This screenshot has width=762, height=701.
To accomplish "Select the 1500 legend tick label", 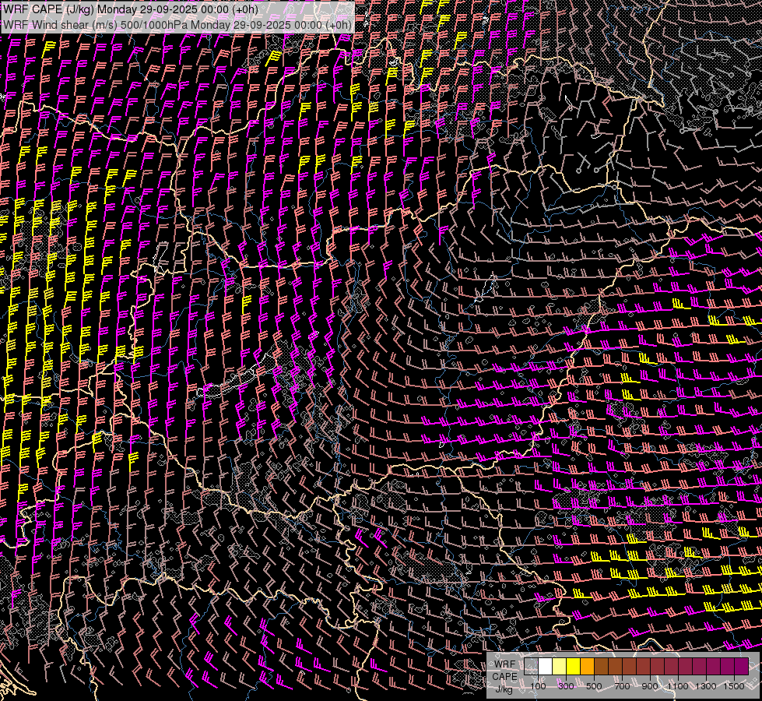I will (x=734, y=686).
